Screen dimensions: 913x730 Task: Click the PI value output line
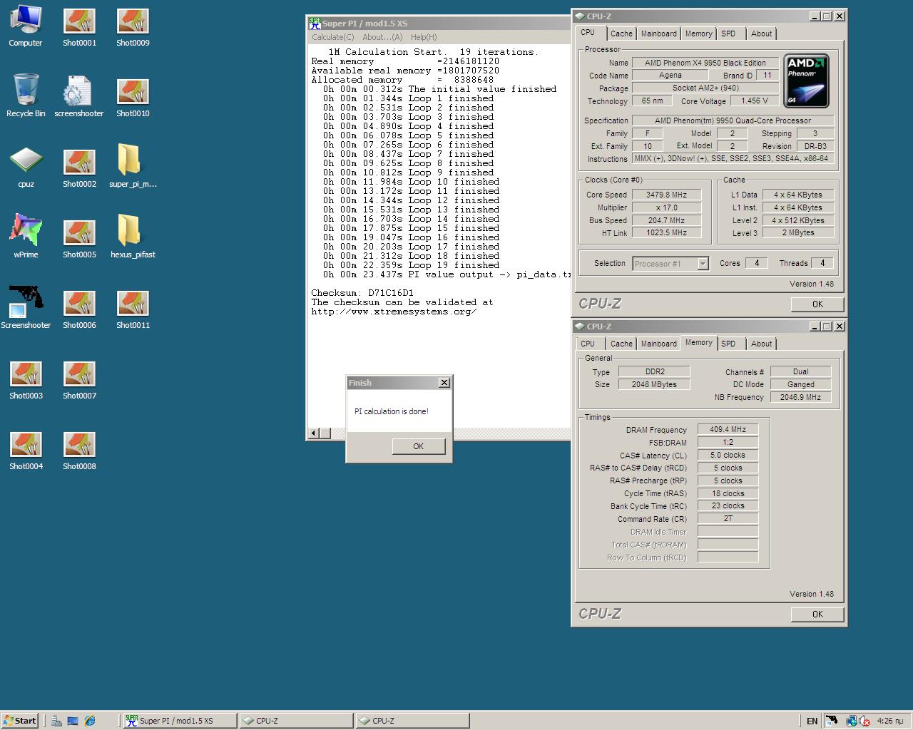click(447, 274)
